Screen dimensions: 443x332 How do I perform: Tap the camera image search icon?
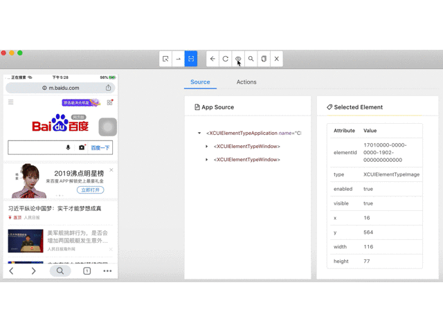tap(82, 147)
